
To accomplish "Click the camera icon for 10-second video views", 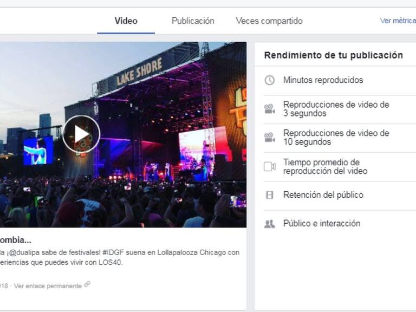I will [x=269, y=138].
